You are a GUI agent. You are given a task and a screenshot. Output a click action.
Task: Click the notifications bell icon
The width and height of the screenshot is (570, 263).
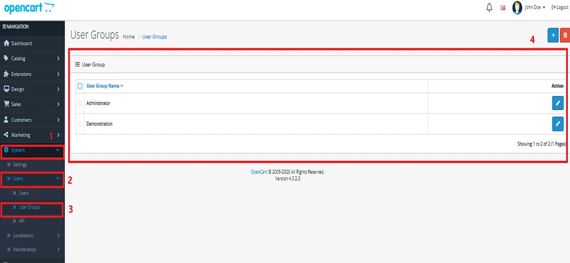[489, 7]
